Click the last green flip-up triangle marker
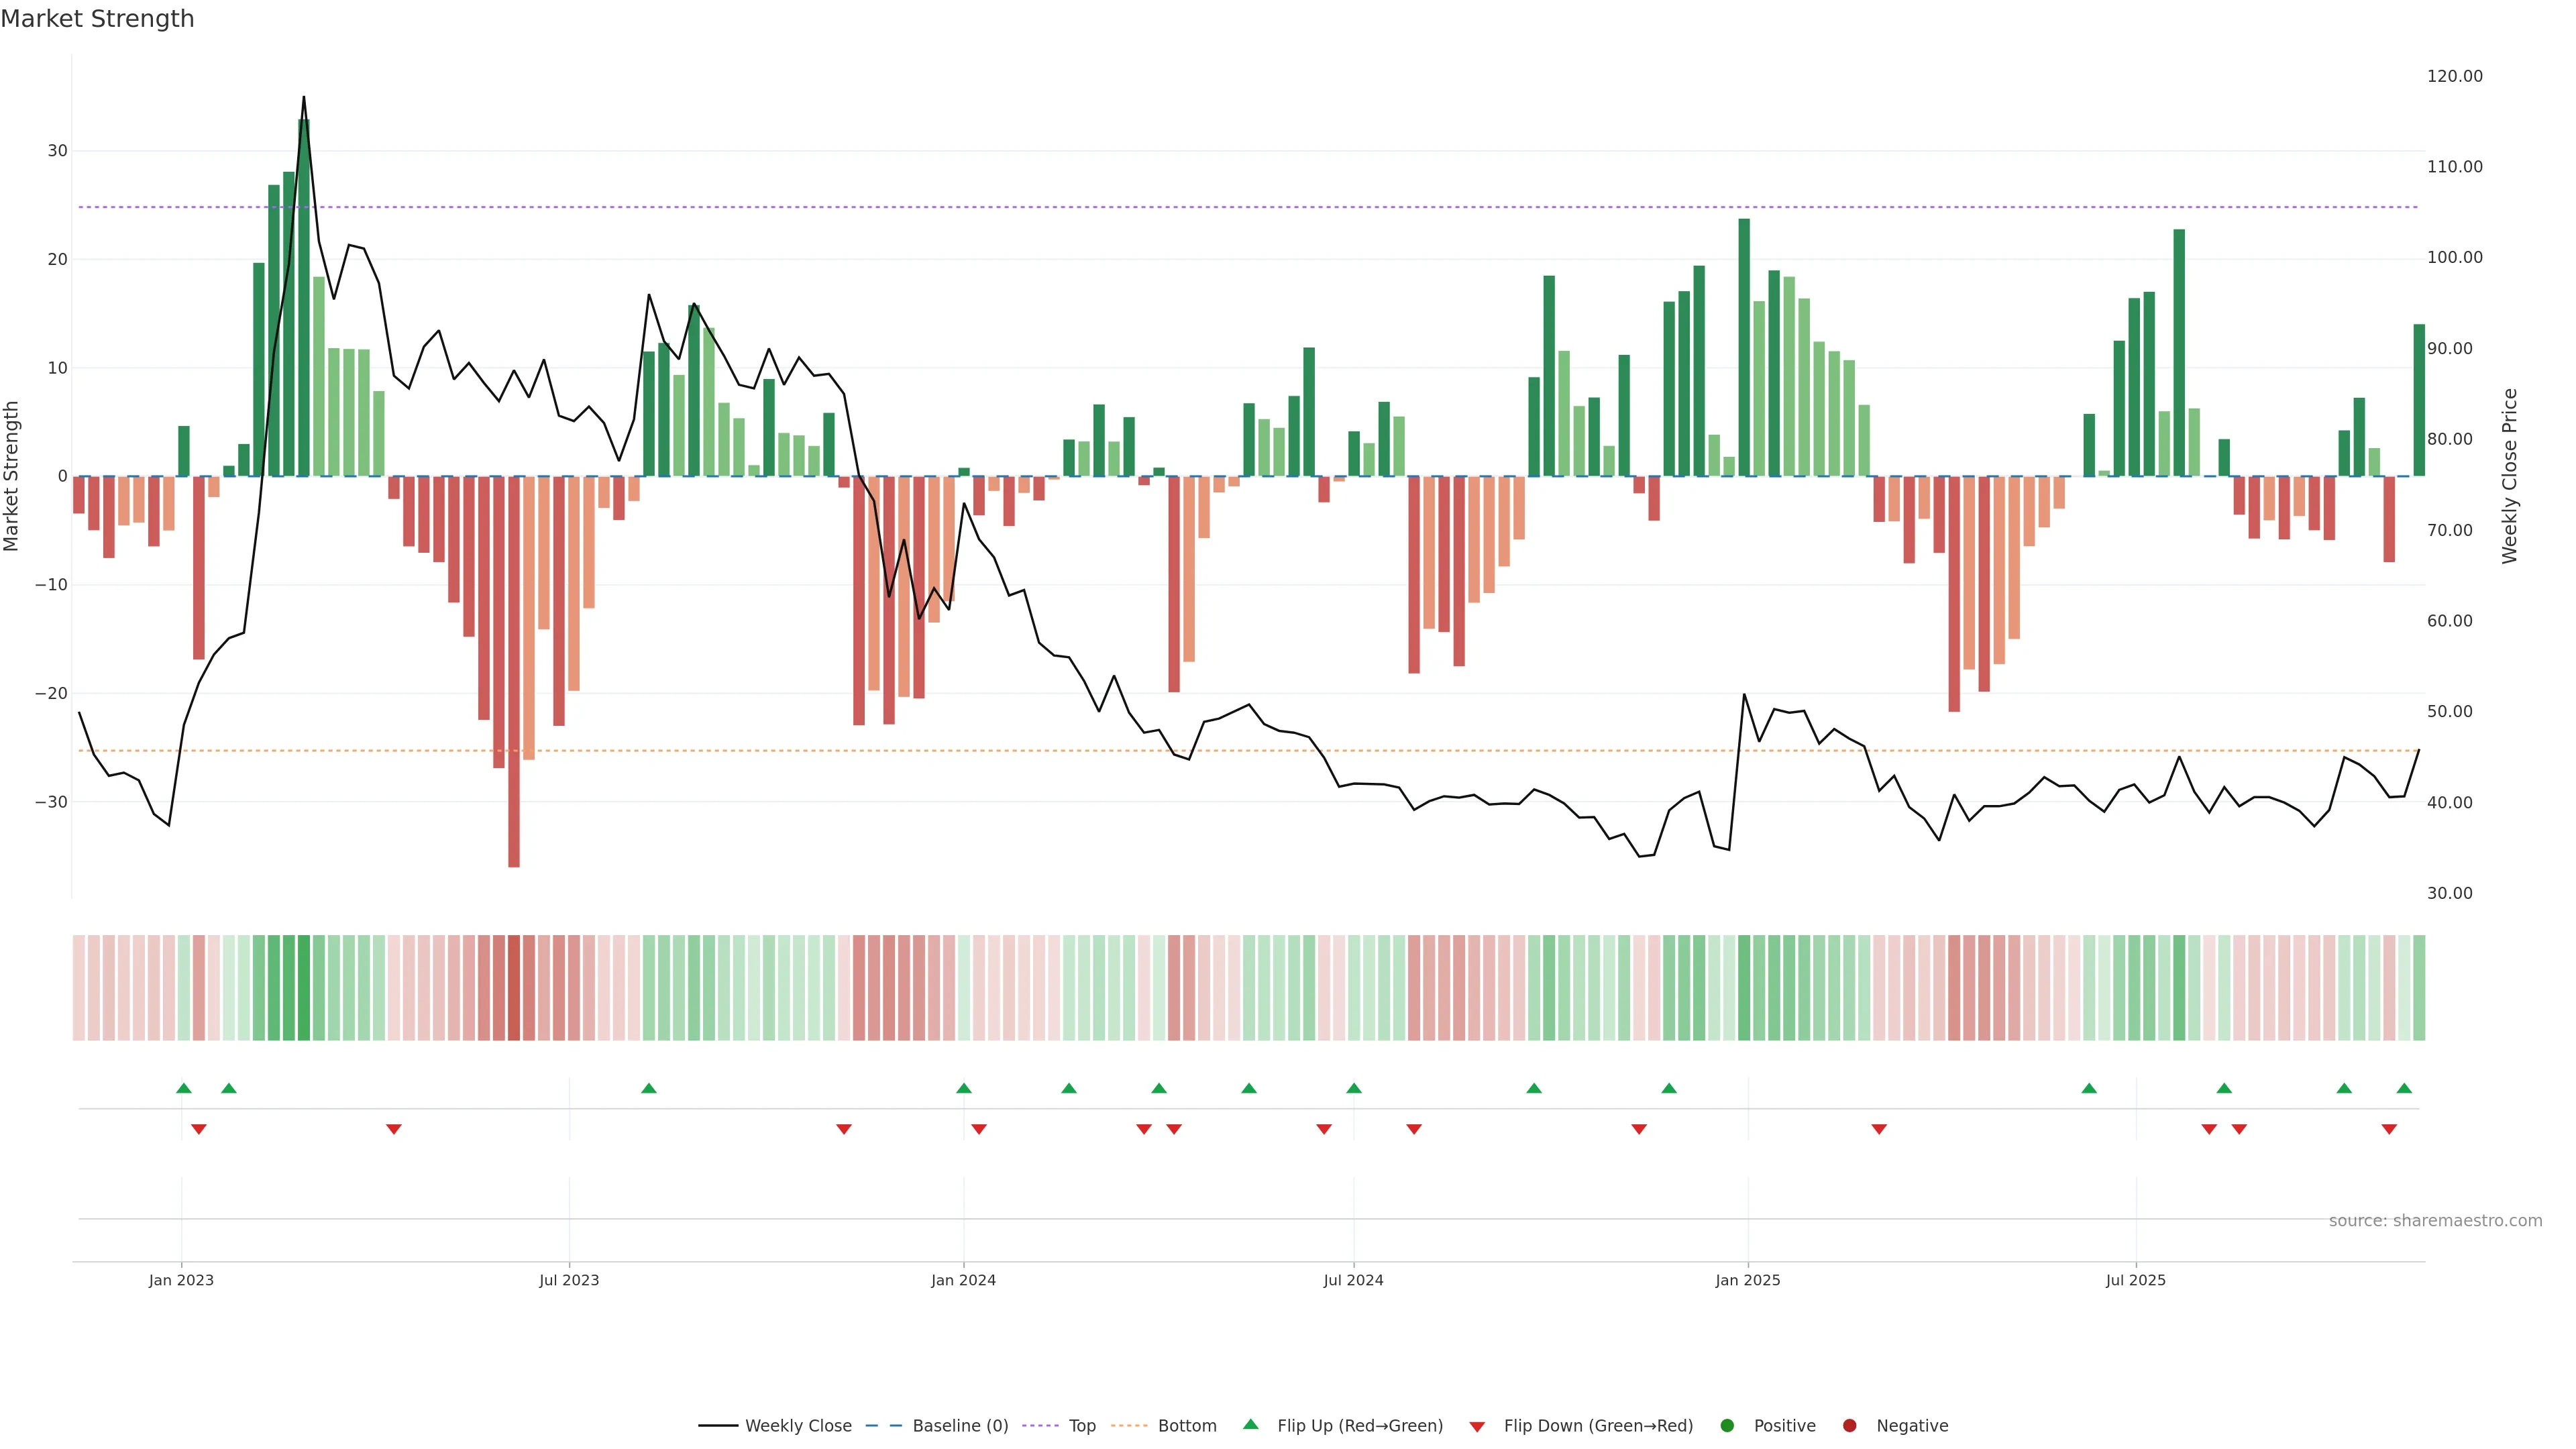The height and width of the screenshot is (1449, 2576). click(2404, 1088)
